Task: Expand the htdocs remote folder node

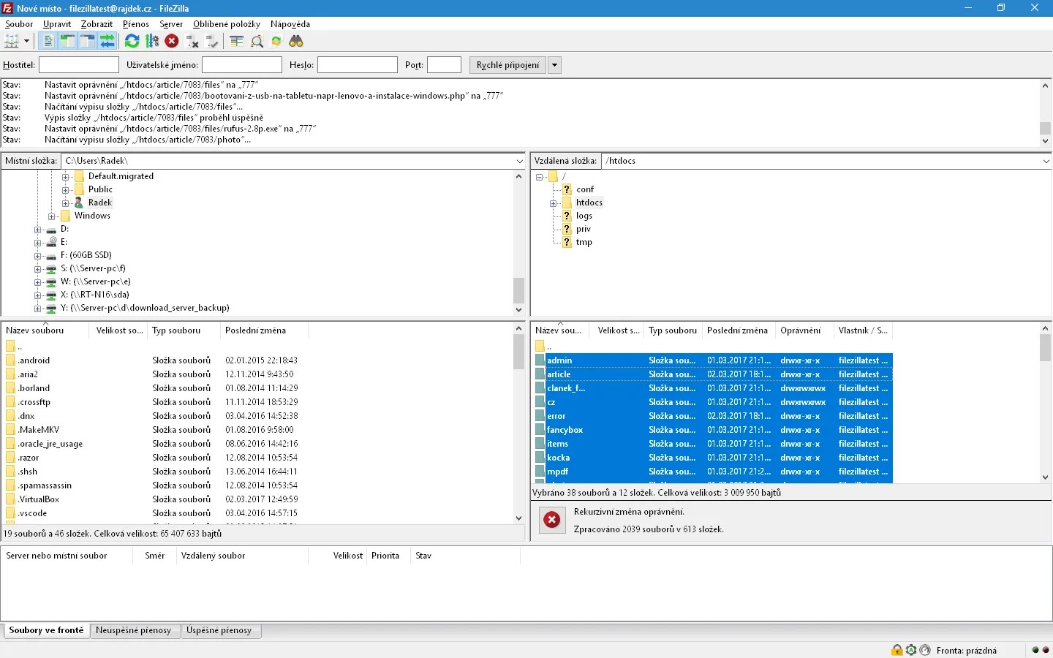Action: tap(553, 203)
